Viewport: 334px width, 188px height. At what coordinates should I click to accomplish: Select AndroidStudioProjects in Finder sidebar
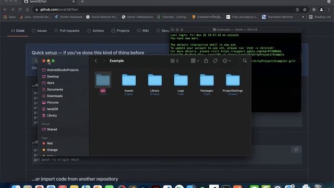[61, 70]
